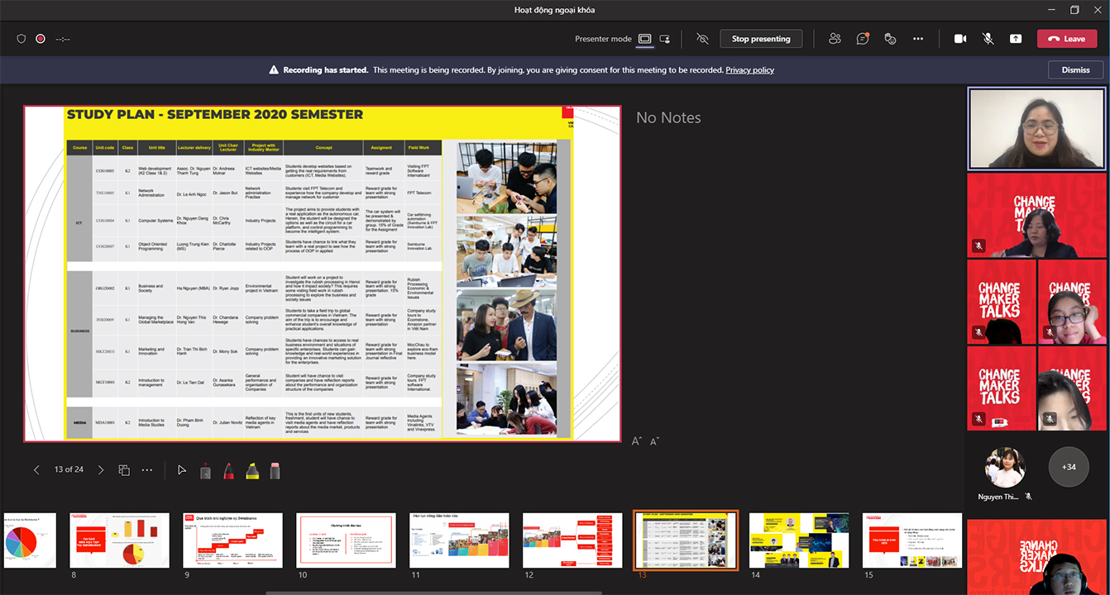Screen dimensions: 1110x595
Task: Select the yellow highlighter tool
Action: [252, 470]
